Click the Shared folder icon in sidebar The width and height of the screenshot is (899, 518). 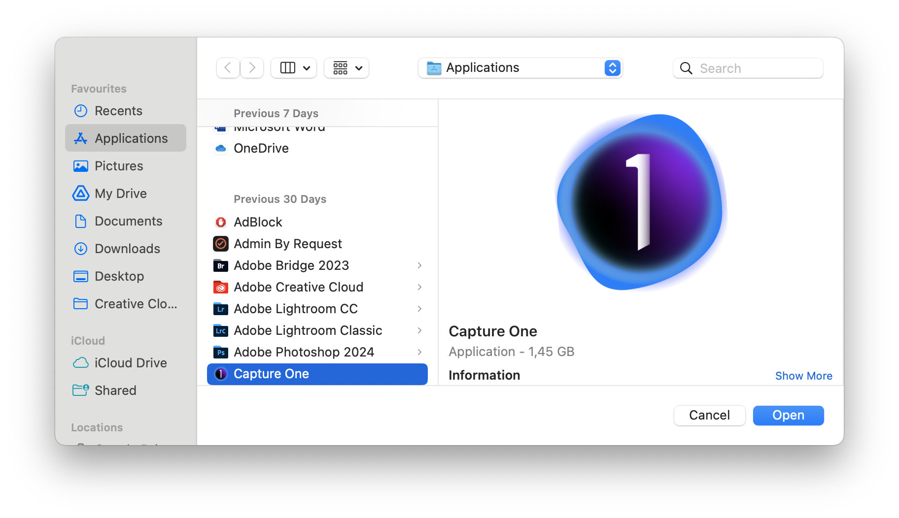click(x=80, y=390)
